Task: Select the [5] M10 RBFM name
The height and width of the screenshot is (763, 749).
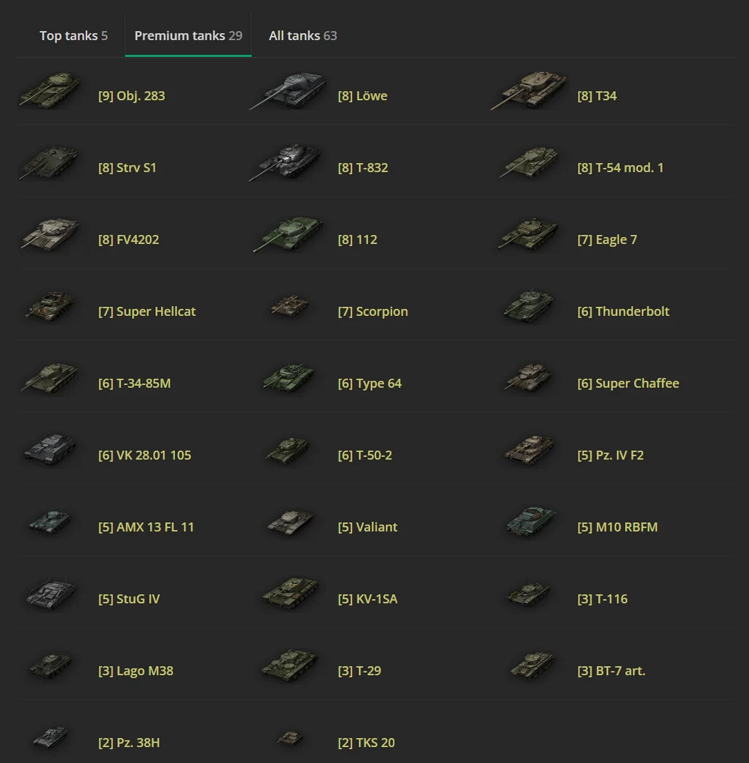Action: [618, 527]
